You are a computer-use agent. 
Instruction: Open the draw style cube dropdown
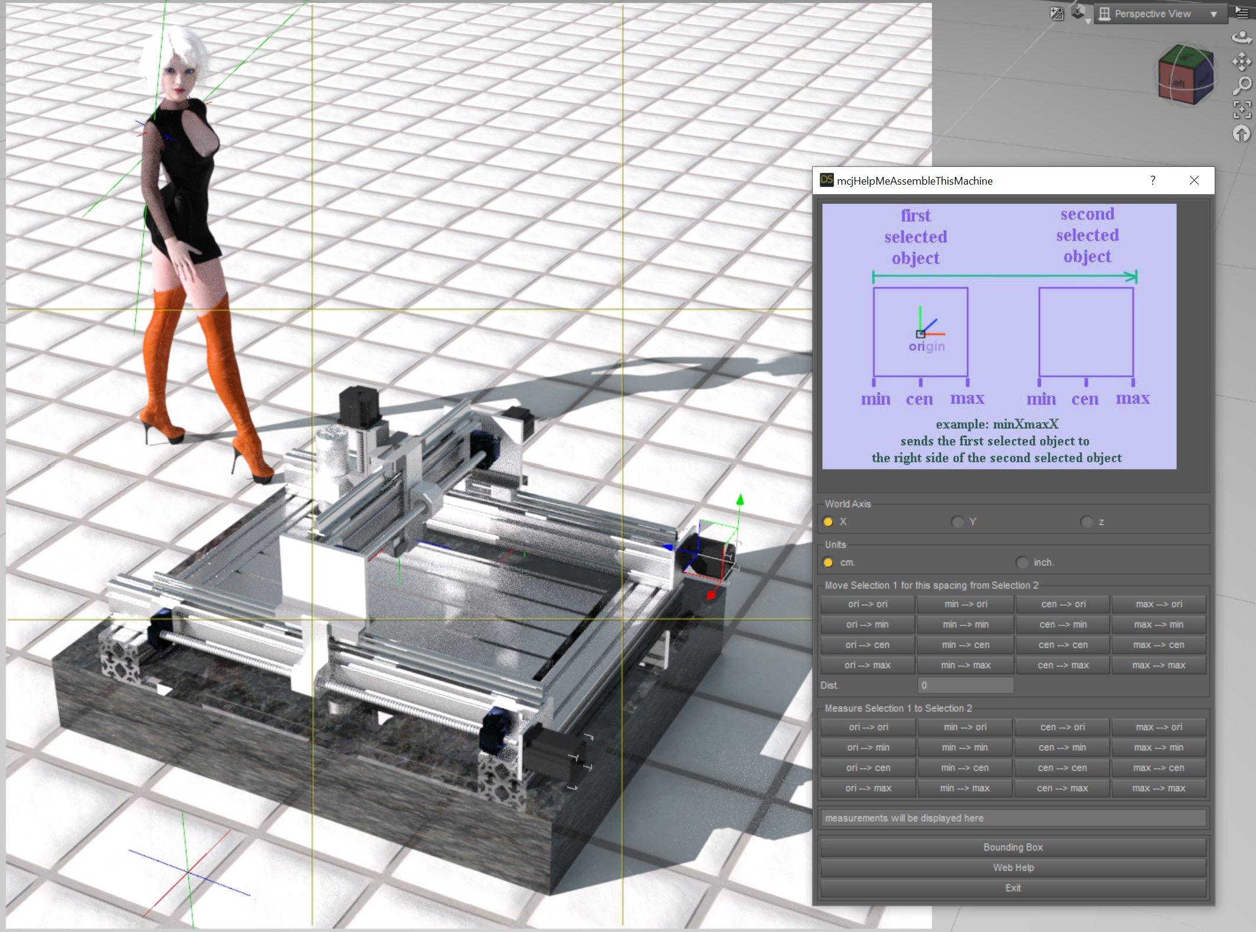[x=1080, y=13]
